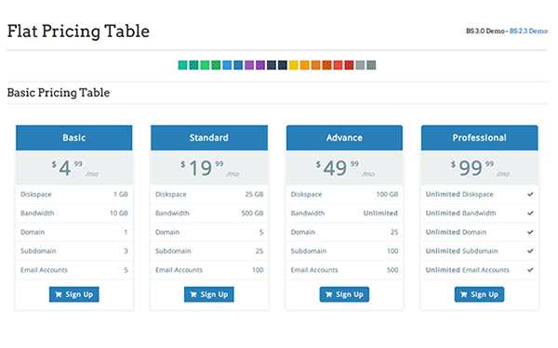
Task: Click the Advance plan Bandwidth Unlimited value
Action: (380, 213)
